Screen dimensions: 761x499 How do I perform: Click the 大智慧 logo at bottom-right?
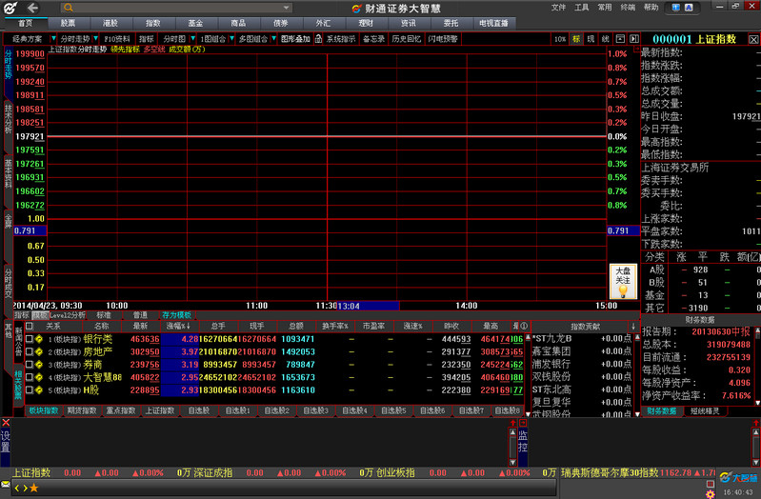738,478
